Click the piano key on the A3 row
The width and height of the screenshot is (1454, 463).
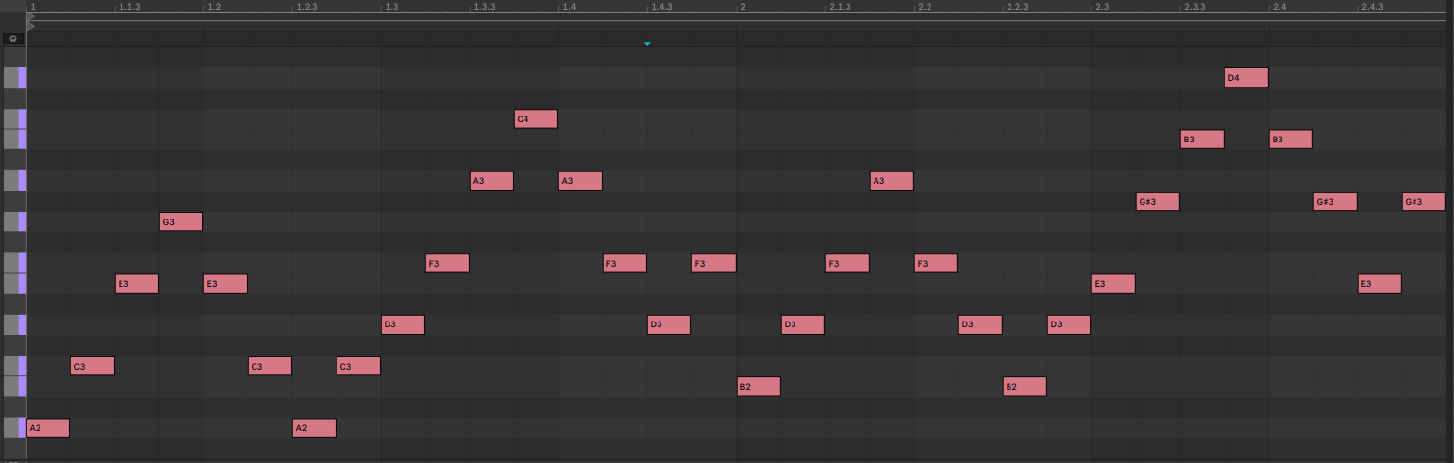pyautogui.click(x=14, y=181)
